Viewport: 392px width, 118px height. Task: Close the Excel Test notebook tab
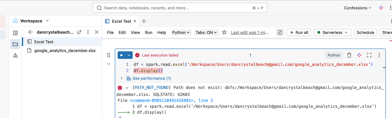pos(135,21)
